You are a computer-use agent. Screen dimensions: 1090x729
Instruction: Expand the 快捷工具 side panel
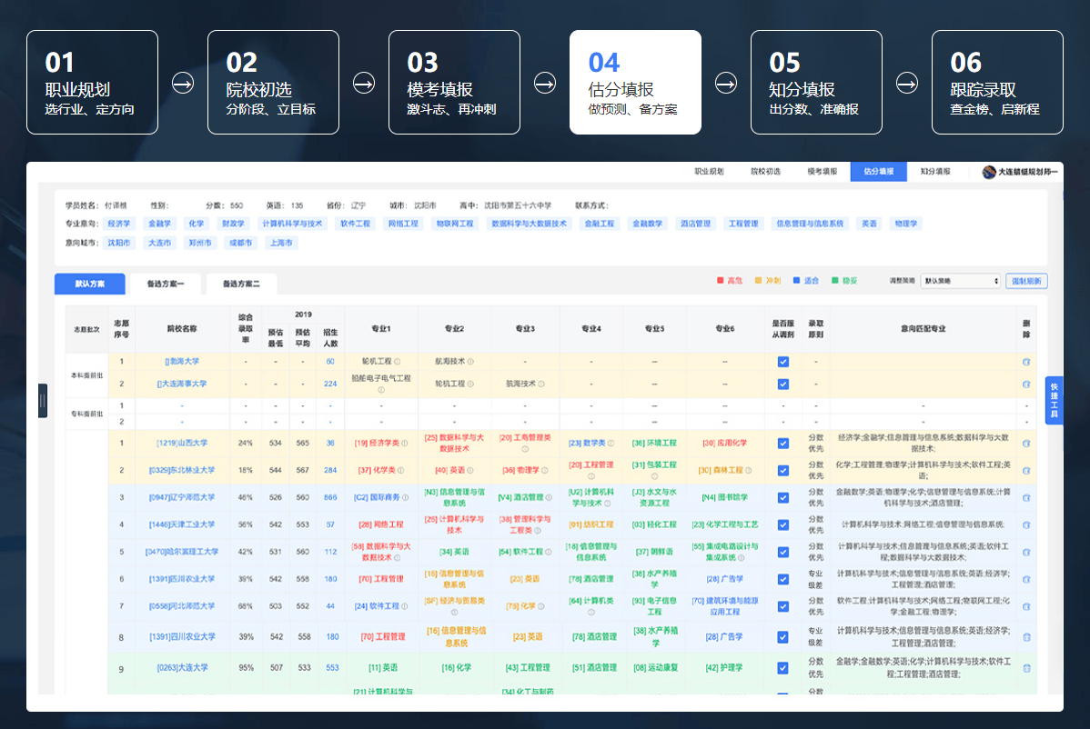coord(1054,401)
